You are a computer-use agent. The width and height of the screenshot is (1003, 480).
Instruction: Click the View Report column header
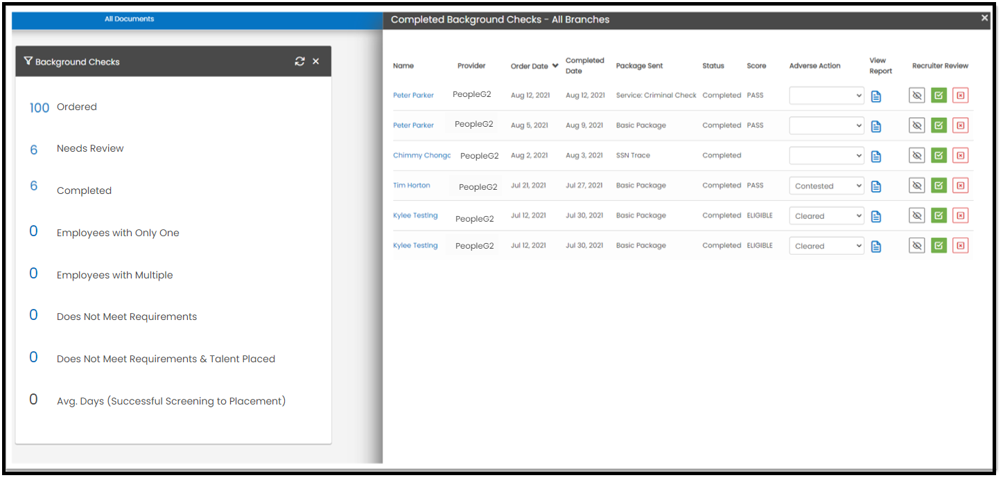(880, 66)
